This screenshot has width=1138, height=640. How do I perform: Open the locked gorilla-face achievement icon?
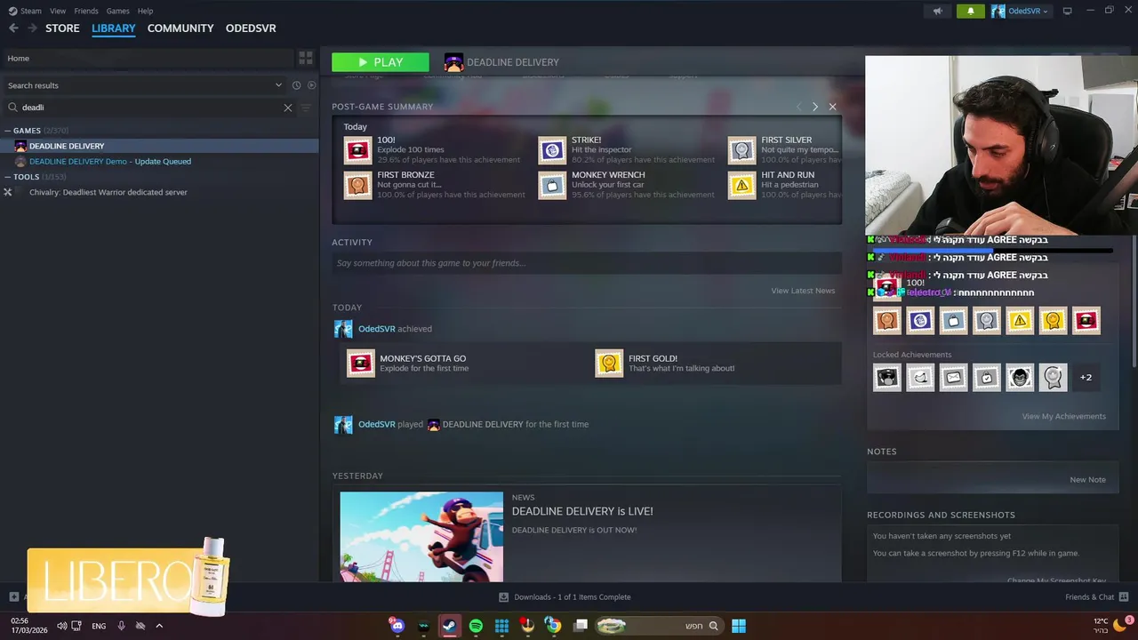pyautogui.click(x=1020, y=377)
